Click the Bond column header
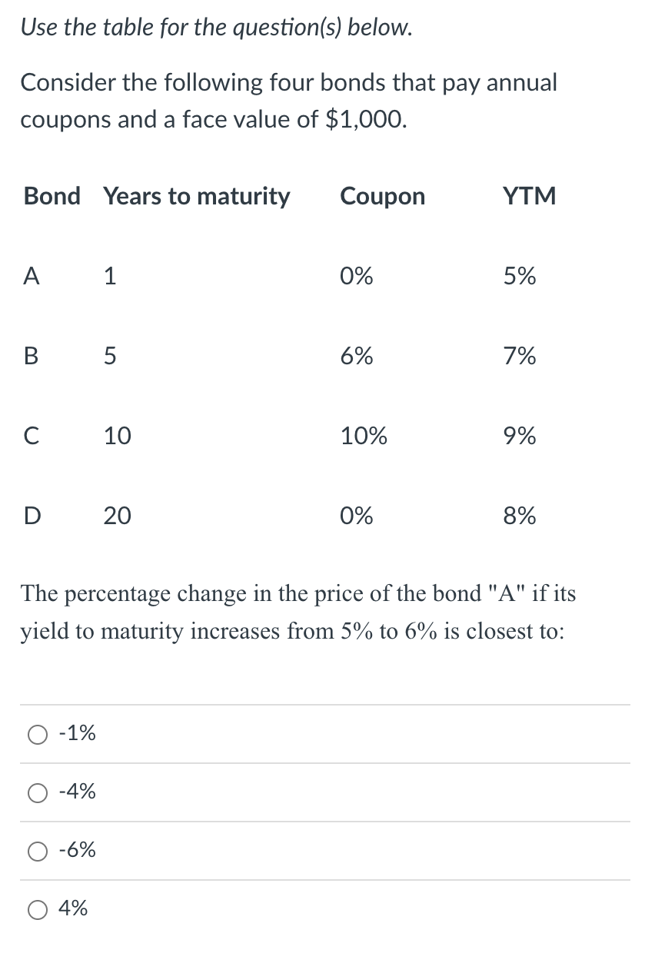This screenshot has width=655, height=953. click(x=51, y=196)
